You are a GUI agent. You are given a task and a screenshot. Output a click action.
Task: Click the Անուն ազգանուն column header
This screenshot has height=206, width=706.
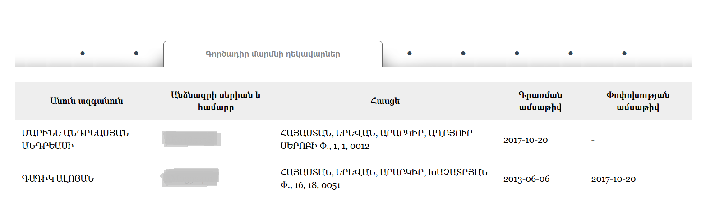pos(87,101)
